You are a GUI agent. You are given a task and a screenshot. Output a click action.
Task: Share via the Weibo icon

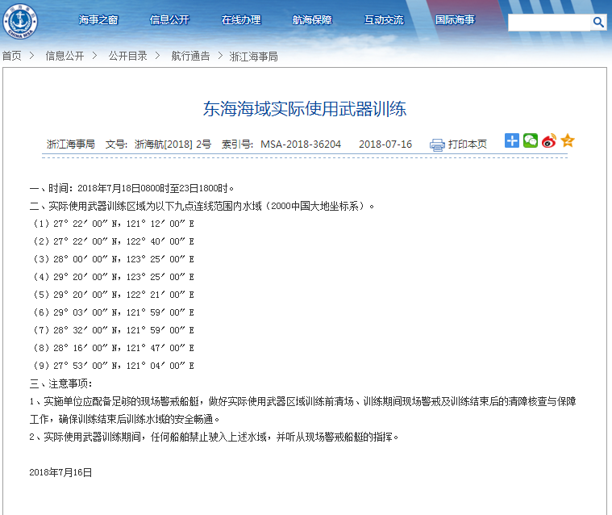pos(549,140)
